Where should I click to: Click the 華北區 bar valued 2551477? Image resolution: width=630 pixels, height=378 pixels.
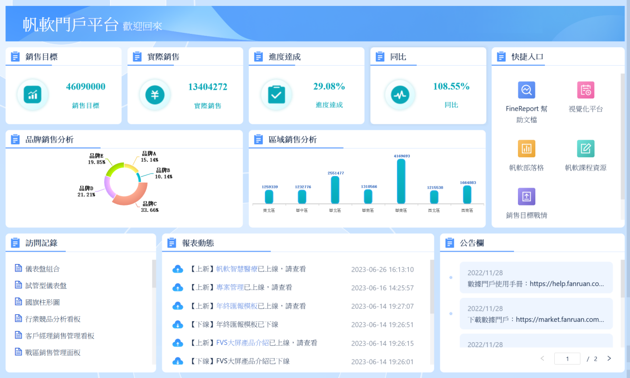[x=335, y=190]
